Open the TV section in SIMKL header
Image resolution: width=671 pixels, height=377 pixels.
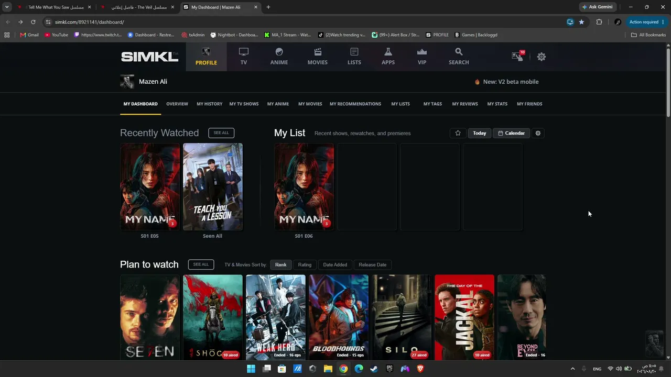click(244, 57)
